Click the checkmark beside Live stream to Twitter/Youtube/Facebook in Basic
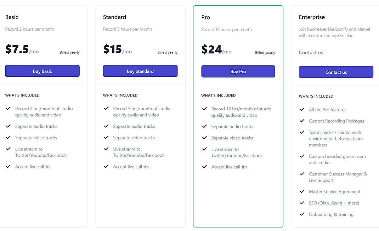The width and height of the screenshot is (379, 231). tap(8, 149)
